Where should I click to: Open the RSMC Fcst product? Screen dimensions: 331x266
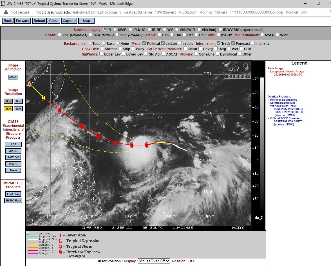(13, 201)
